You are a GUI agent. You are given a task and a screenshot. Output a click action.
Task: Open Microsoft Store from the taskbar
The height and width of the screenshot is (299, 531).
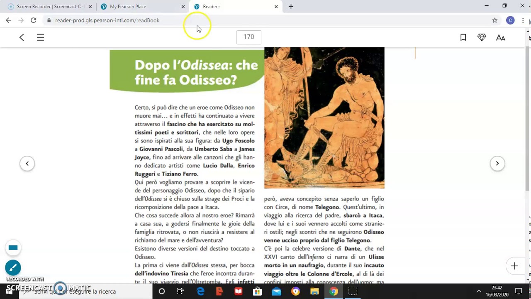pyautogui.click(x=257, y=292)
